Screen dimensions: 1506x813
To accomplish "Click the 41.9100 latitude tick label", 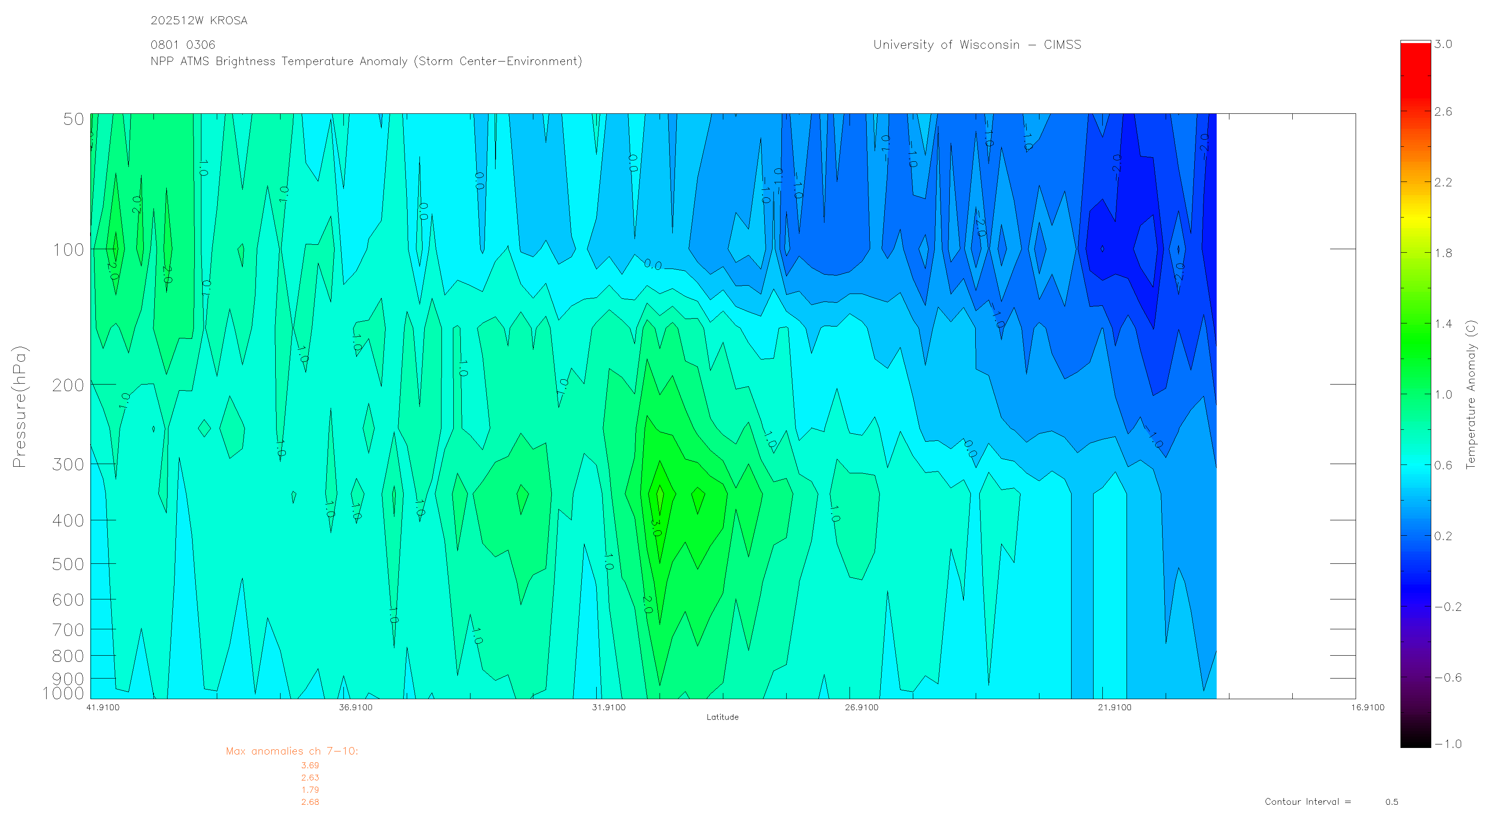I will pos(103,708).
